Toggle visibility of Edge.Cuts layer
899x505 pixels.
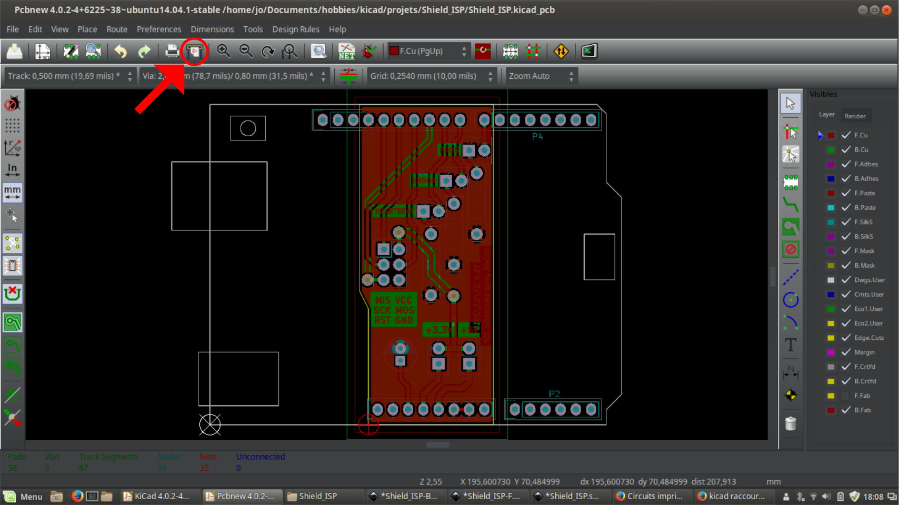point(846,338)
